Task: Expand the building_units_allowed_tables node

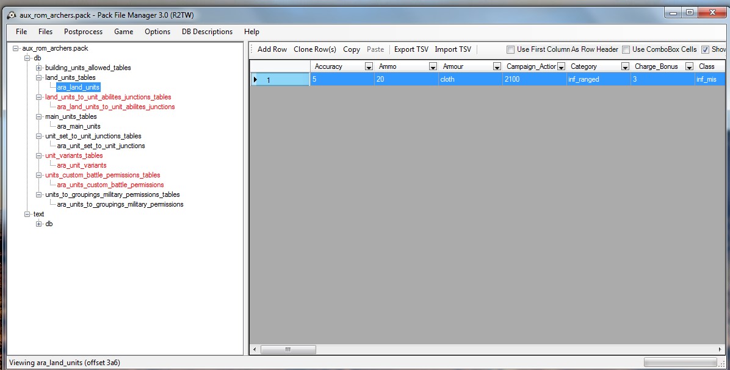Action: click(x=39, y=68)
